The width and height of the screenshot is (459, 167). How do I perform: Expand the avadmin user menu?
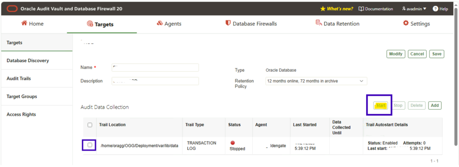coord(414,9)
